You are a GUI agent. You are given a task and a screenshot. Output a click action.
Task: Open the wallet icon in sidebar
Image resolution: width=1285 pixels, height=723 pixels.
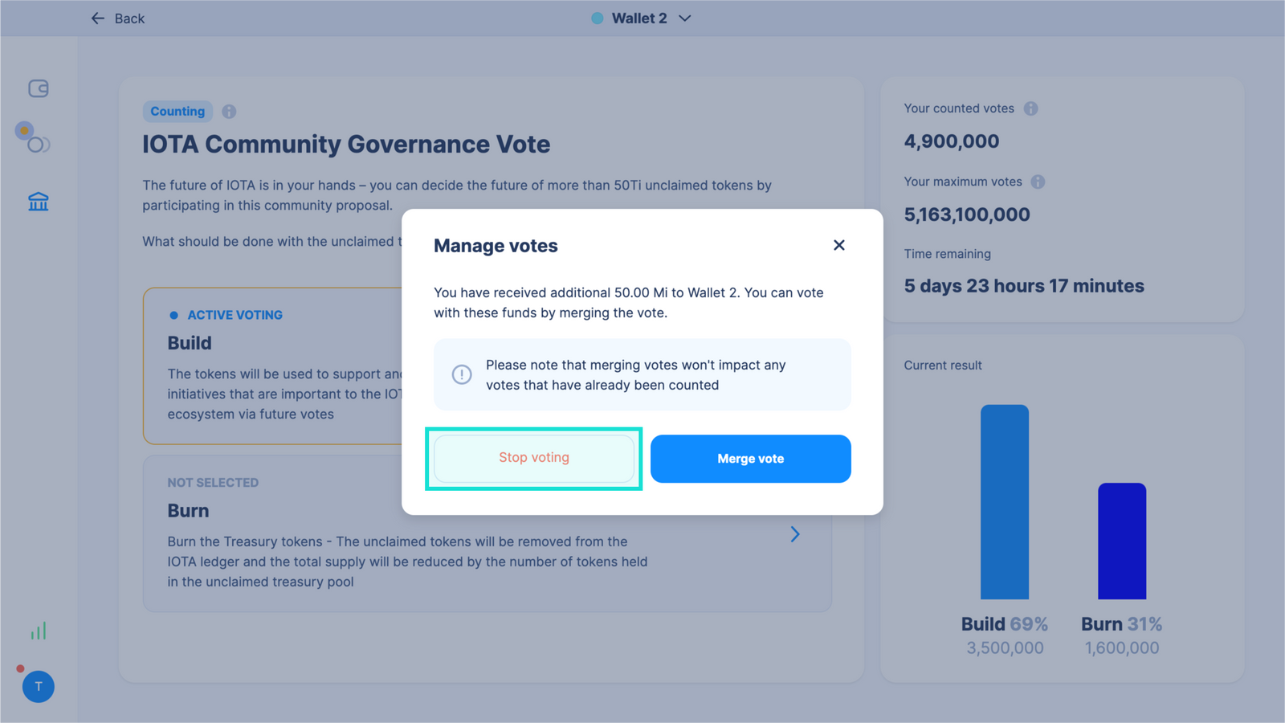click(39, 88)
